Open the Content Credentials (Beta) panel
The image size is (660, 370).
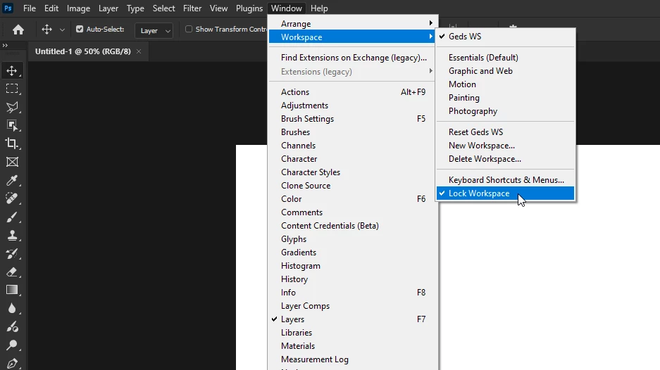click(x=352, y=226)
